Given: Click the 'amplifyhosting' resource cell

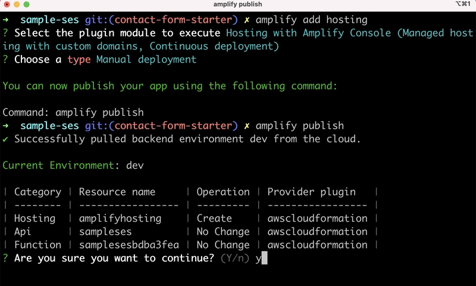Looking at the screenshot, I should (120, 219).
